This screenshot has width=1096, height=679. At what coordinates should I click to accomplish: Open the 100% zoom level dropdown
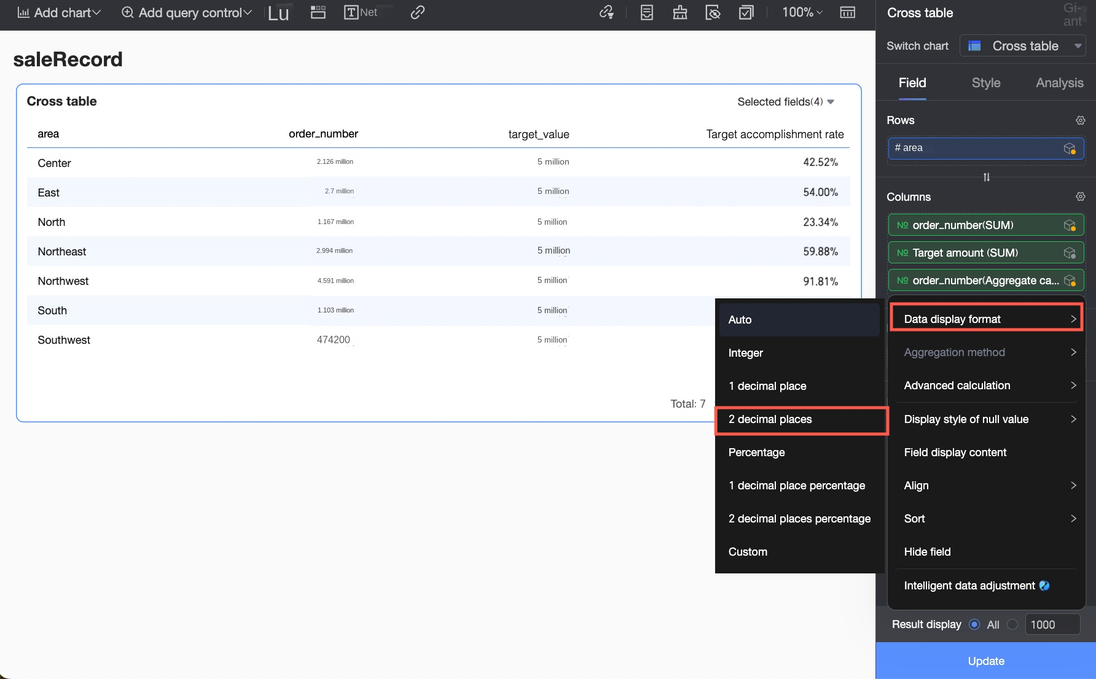tap(802, 12)
